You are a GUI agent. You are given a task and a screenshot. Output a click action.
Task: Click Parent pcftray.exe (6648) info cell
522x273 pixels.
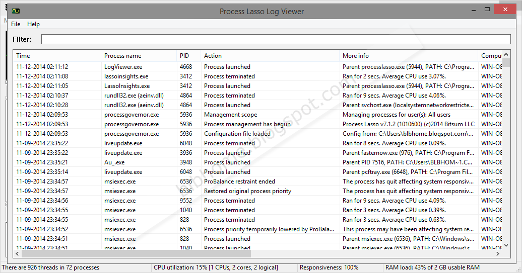(408, 172)
